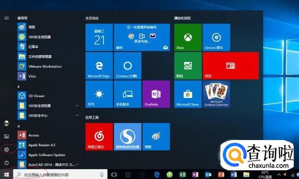299x179 pixels.
Task: Click the taskbar search input box
Action: pyautogui.click(x=57, y=174)
